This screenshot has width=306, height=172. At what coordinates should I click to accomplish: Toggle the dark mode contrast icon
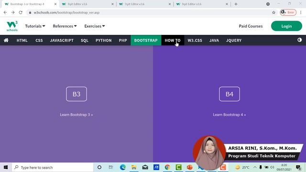300,40
